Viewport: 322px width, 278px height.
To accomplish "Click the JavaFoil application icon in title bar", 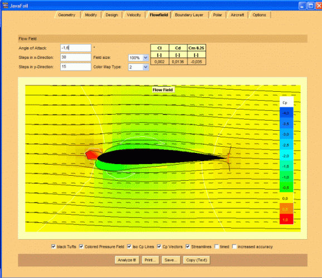I will [x=5, y=6].
